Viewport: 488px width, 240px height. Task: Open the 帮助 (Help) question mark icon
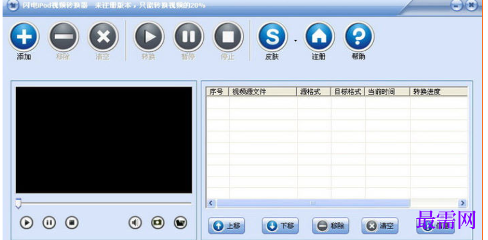(x=359, y=37)
